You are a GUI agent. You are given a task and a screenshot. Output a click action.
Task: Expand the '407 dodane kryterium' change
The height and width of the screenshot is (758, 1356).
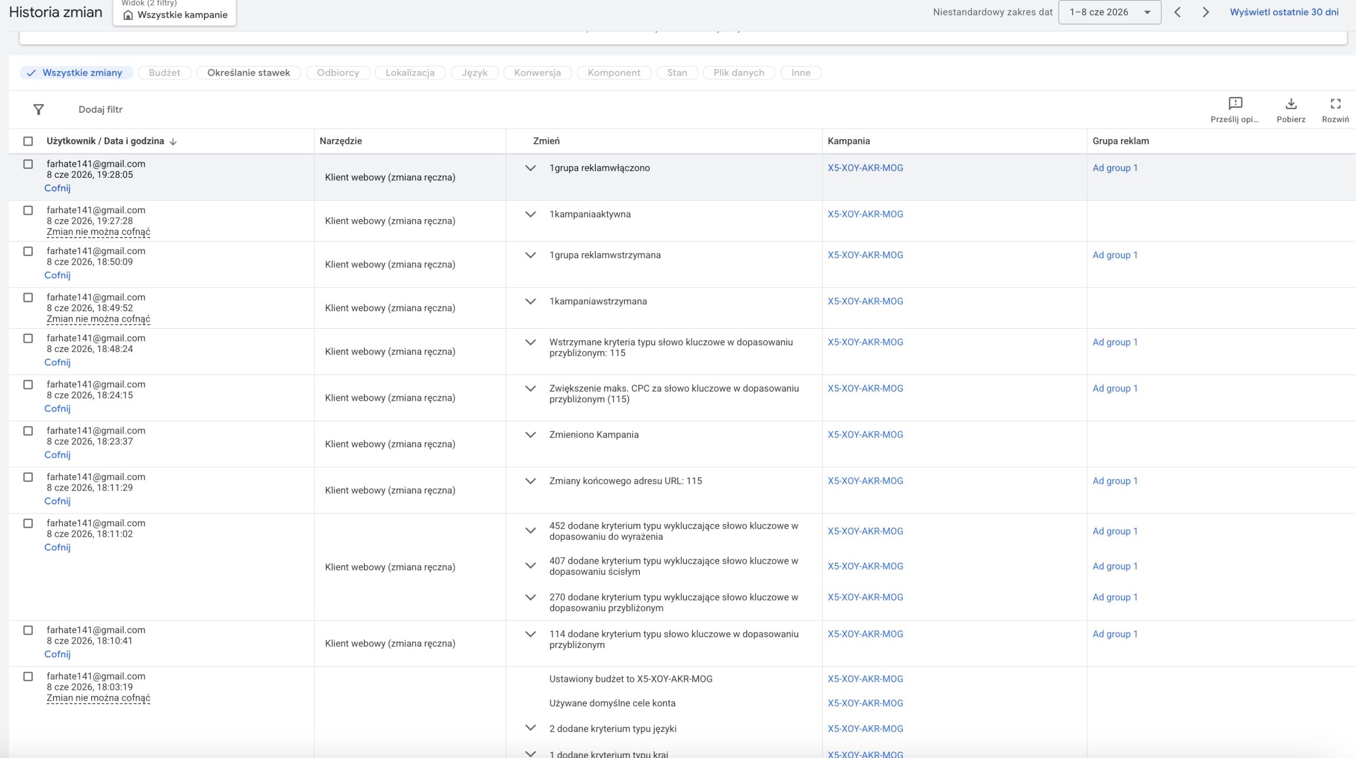(530, 565)
